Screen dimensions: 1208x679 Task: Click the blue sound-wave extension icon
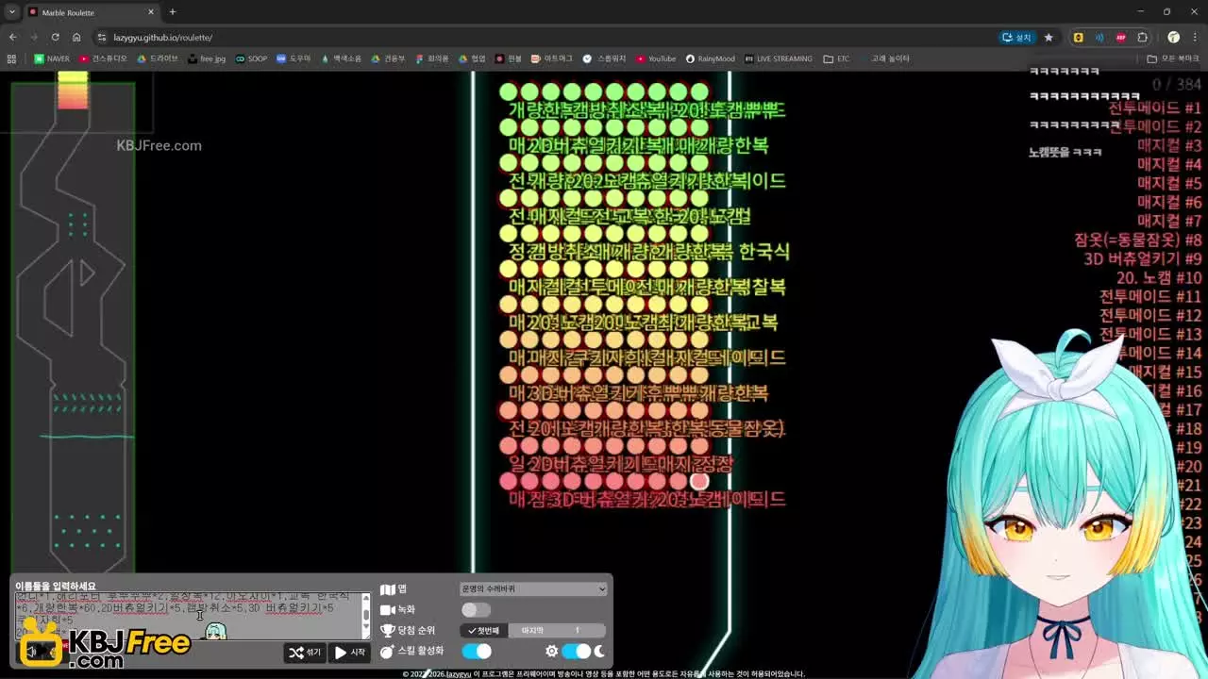pyautogui.click(x=1099, y=38)
